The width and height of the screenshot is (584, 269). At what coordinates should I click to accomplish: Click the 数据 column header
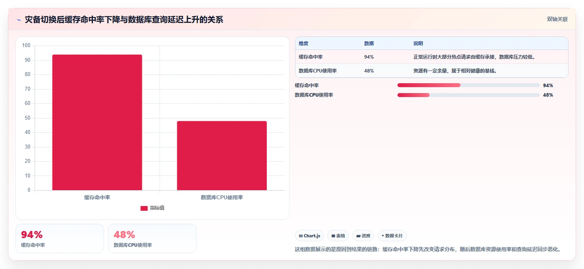point(369,44)
